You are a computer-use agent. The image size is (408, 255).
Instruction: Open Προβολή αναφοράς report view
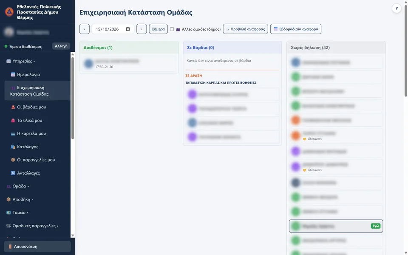coord(245,29)
